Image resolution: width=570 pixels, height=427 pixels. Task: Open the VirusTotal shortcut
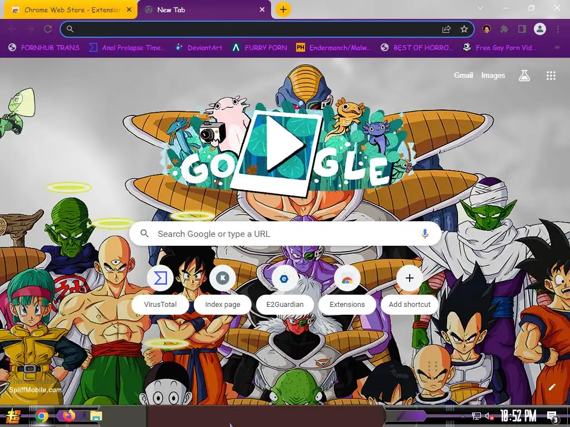tap(160, 289)
